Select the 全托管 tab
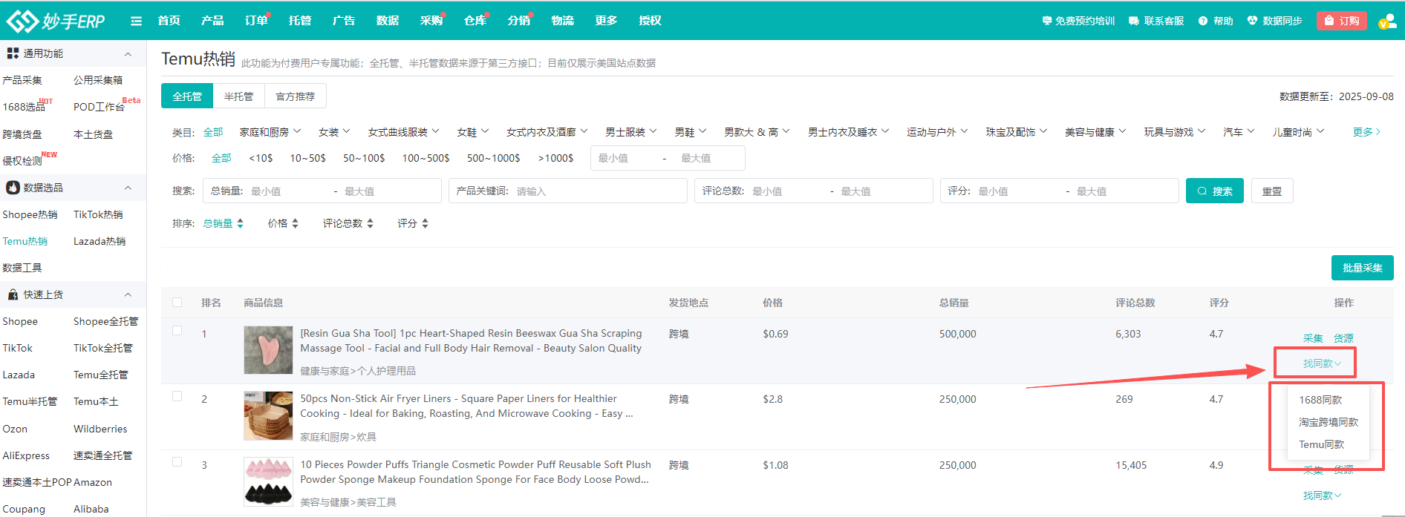1405x517 pixels. [187, 96]
